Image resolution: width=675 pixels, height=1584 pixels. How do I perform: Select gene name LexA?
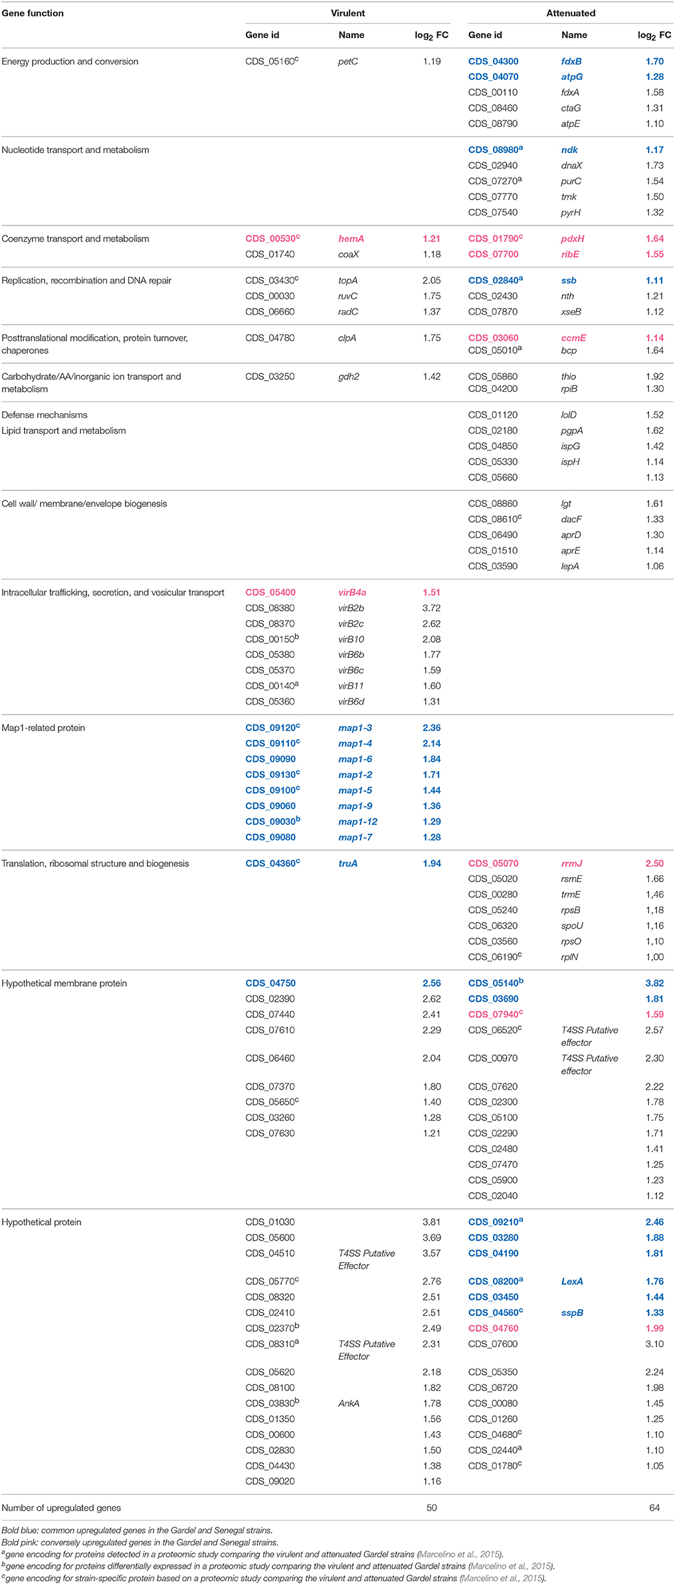tap(572, 1281)
